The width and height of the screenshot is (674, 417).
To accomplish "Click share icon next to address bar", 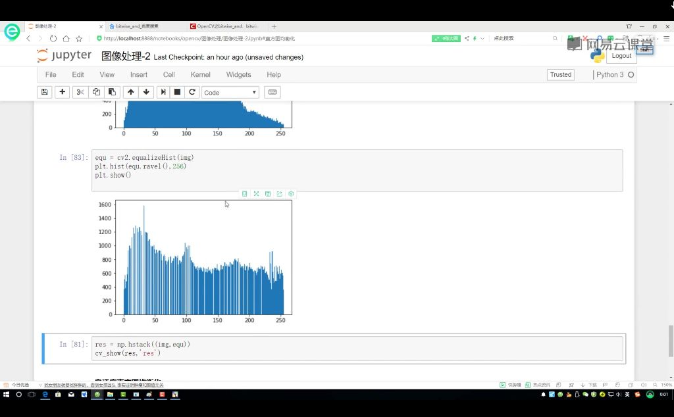I will (x=467, y=38).
